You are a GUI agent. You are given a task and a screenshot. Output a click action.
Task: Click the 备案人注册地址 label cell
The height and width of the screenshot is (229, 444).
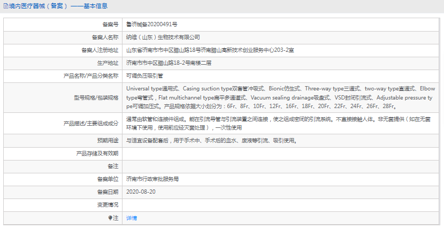pyautogui.click(x=63, y=50)
